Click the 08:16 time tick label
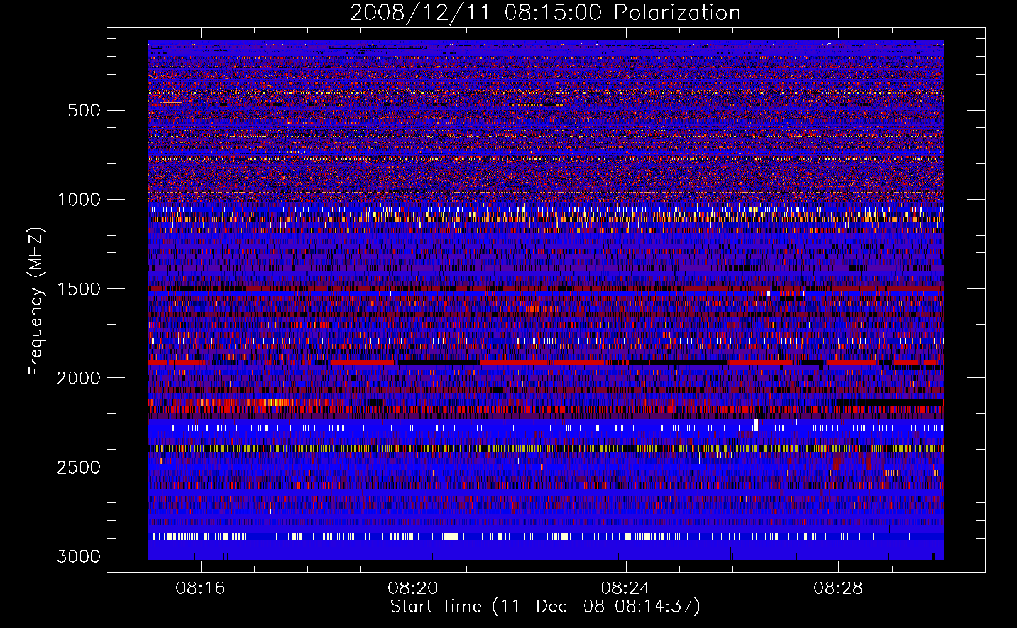Image resolution: width=1017 pixels, height=628 pixels. [x=201, y=588]
